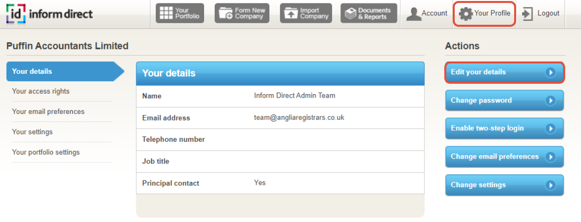This screenshot has width=581, height=222.
Task: Click the Telephone number row label
Action: (173, 139)
